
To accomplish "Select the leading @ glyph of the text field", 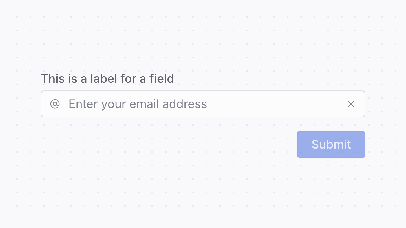I will pyautogui.click(x=55, y=104).
